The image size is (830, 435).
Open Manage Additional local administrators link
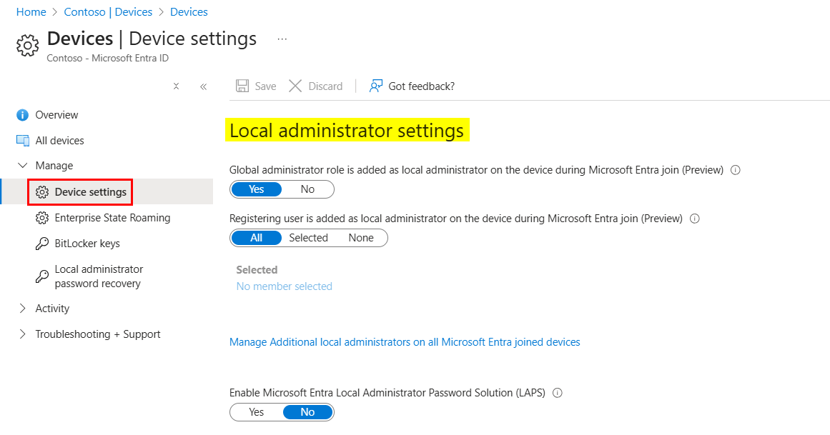[405, 342]
